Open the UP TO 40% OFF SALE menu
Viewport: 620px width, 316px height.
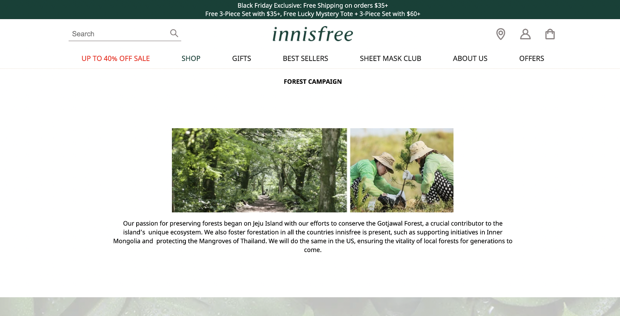[x=116, y=58]
